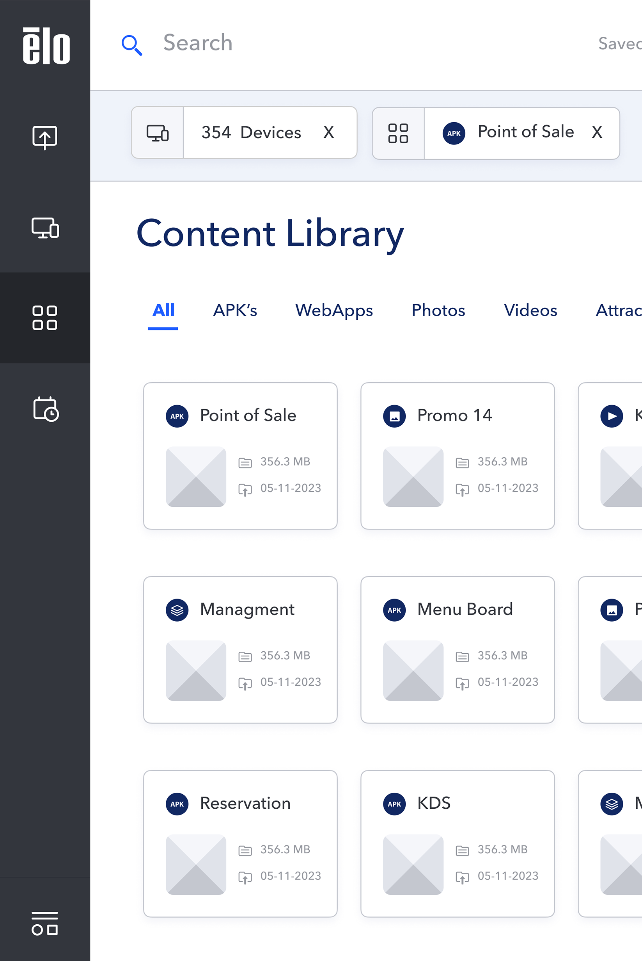Click the Elo logo
The width and height of the screenshot is (642, 961).
pyautogui.click(x=46, y=45)
